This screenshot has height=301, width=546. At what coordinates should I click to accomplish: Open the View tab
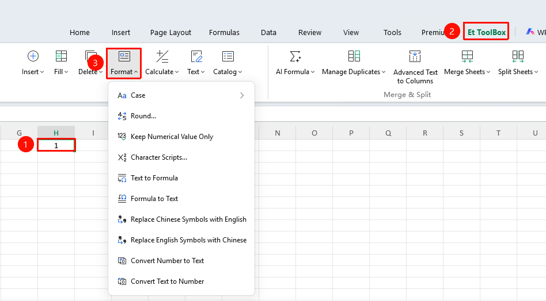(x=351, y=33)
